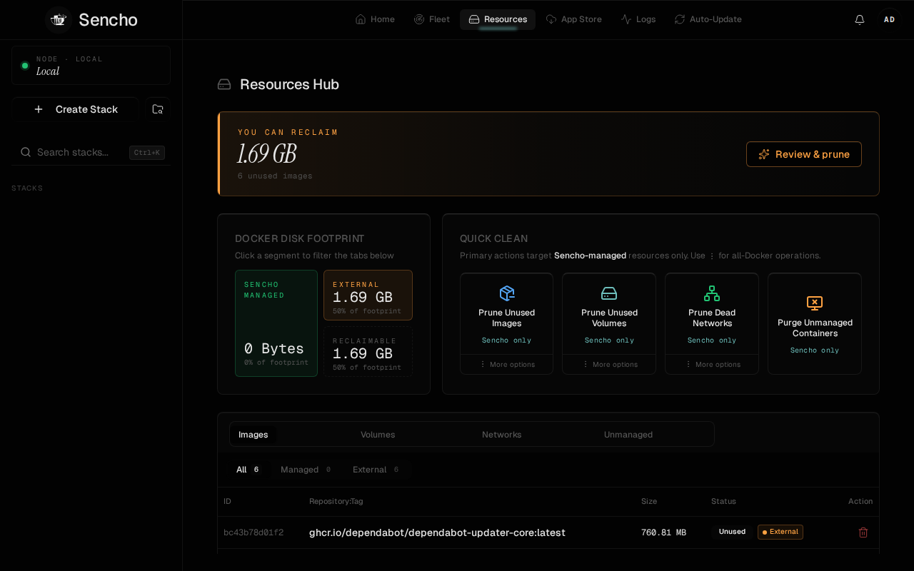Click the Size column header
Screen dimensions: 914x571
click(649, 501)
